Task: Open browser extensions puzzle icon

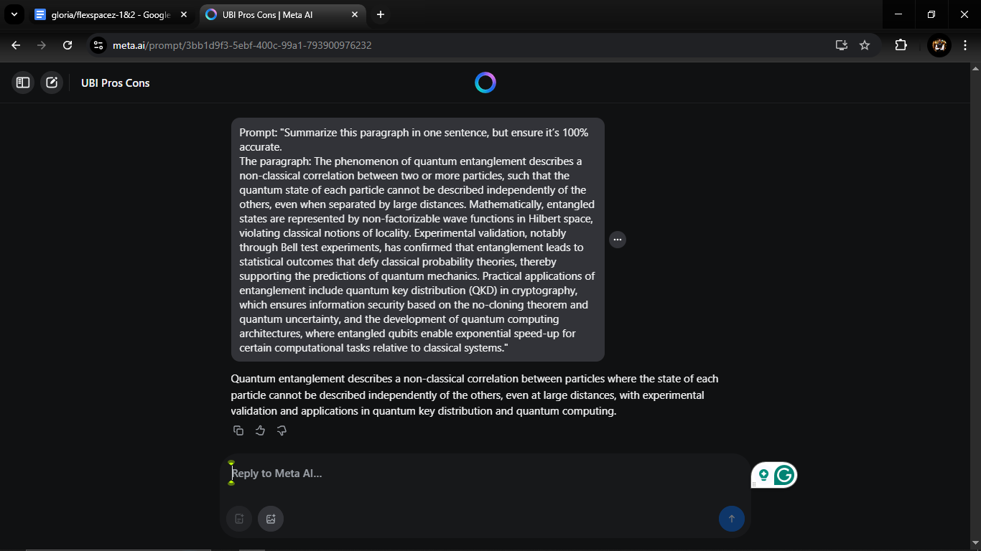Action: tap(901, 45)
